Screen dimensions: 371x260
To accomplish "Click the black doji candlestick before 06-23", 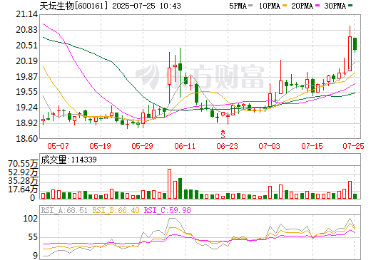I will click(x=217, y=118).
